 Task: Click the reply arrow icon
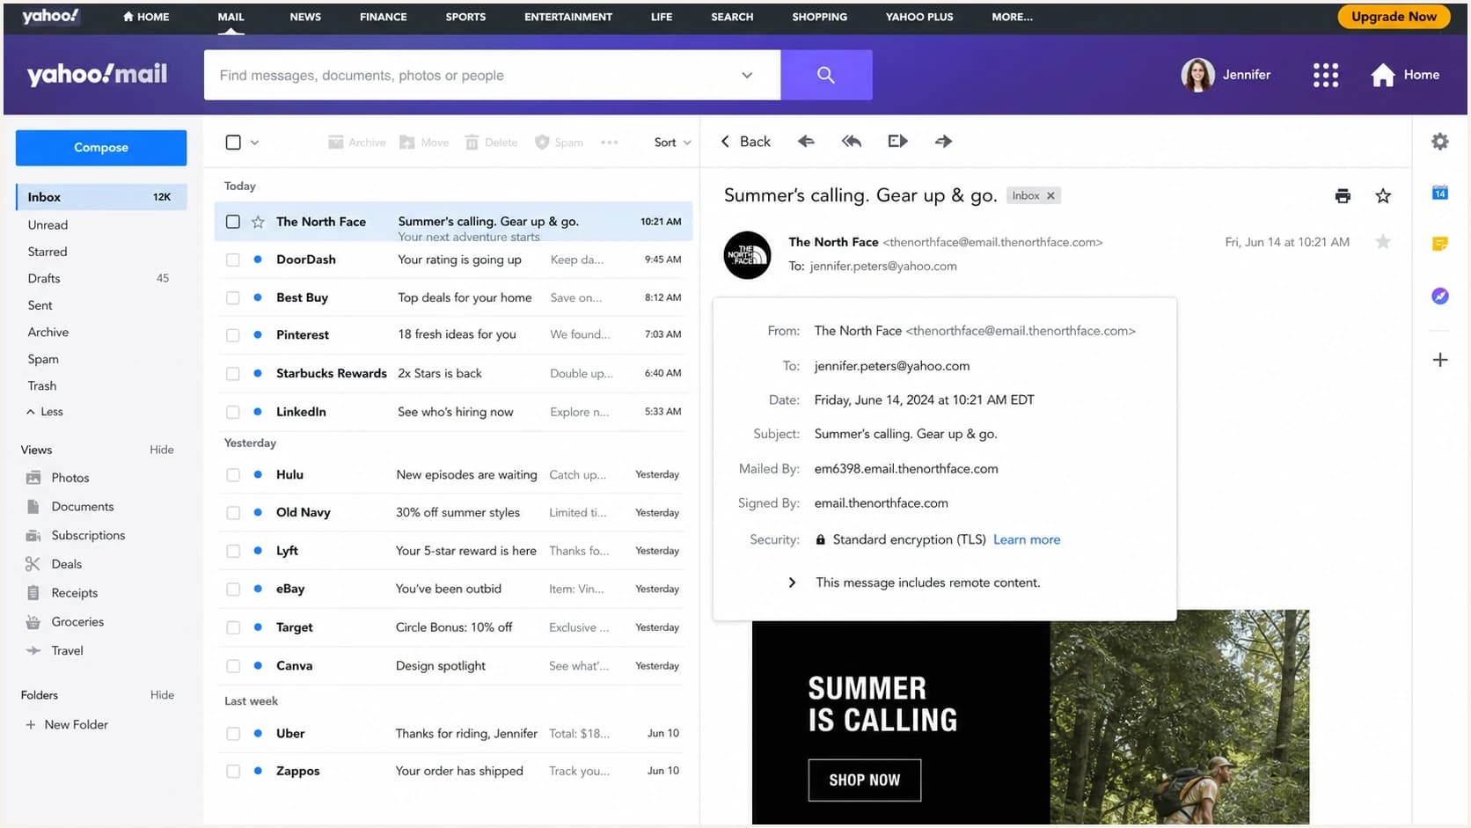tap(806, 141)
